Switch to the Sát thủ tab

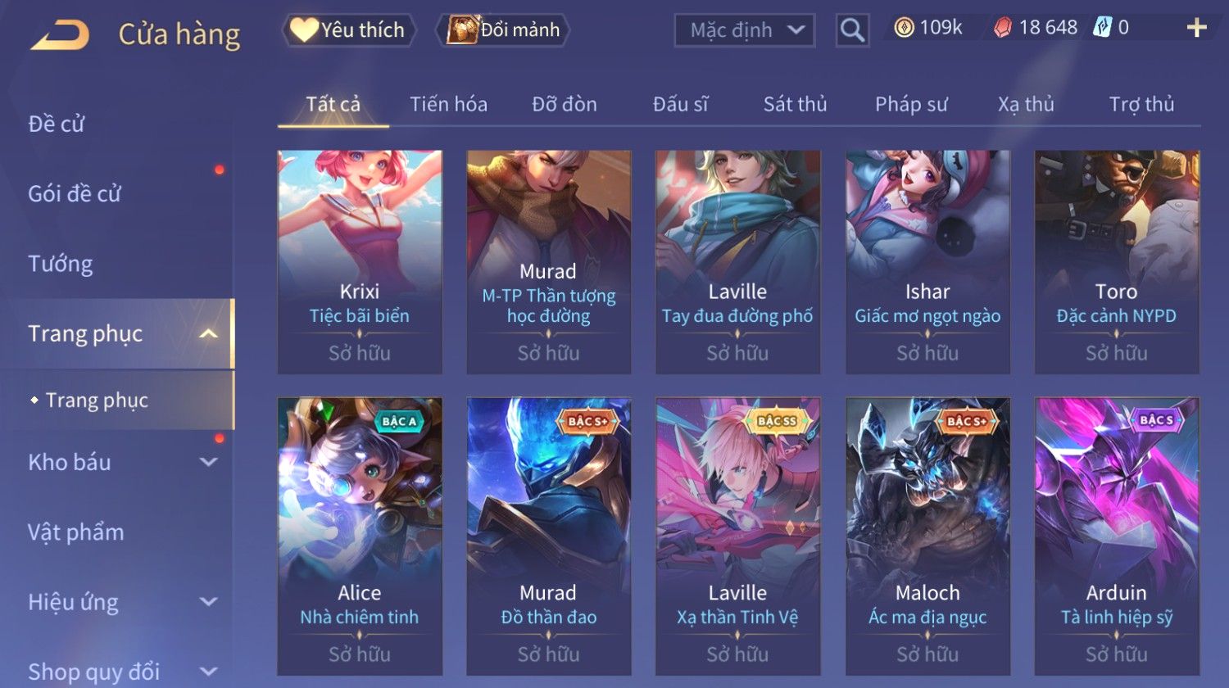click(795, 104)
